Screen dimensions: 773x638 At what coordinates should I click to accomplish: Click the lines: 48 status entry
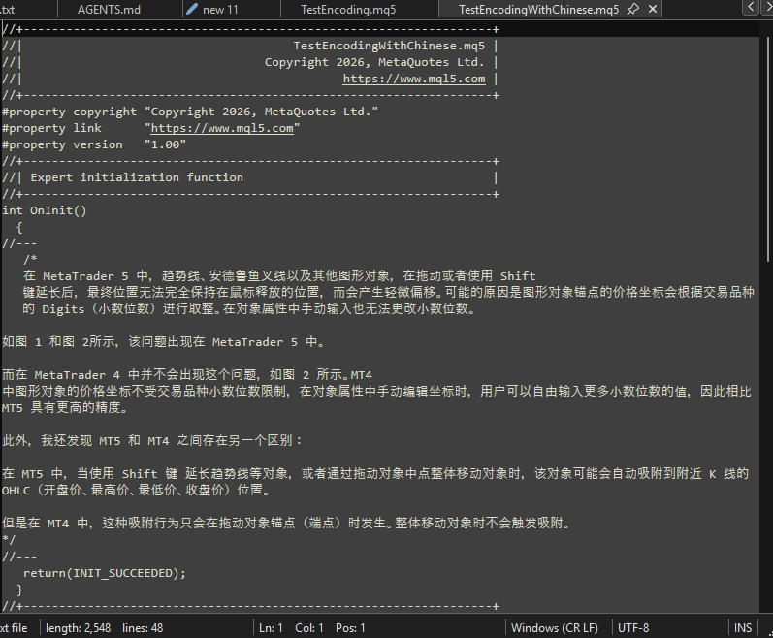pyautogui.click(x=143, y=628)
